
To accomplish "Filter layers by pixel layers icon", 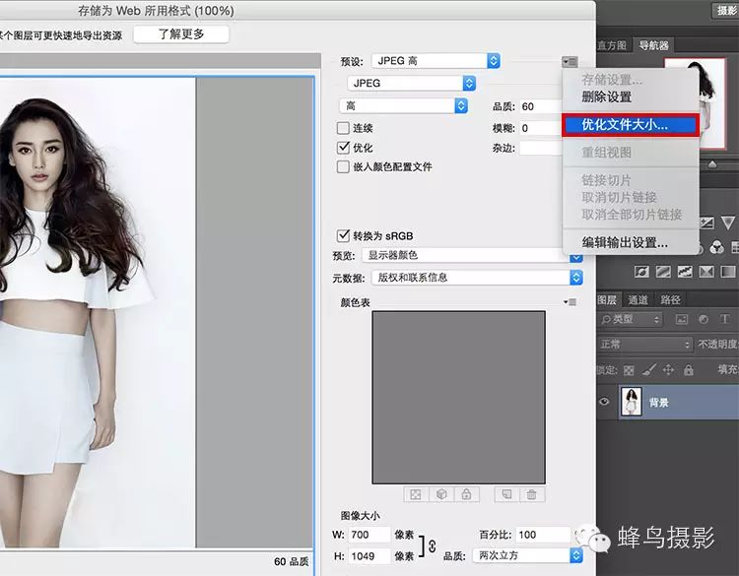I will [x=682, y=319].
